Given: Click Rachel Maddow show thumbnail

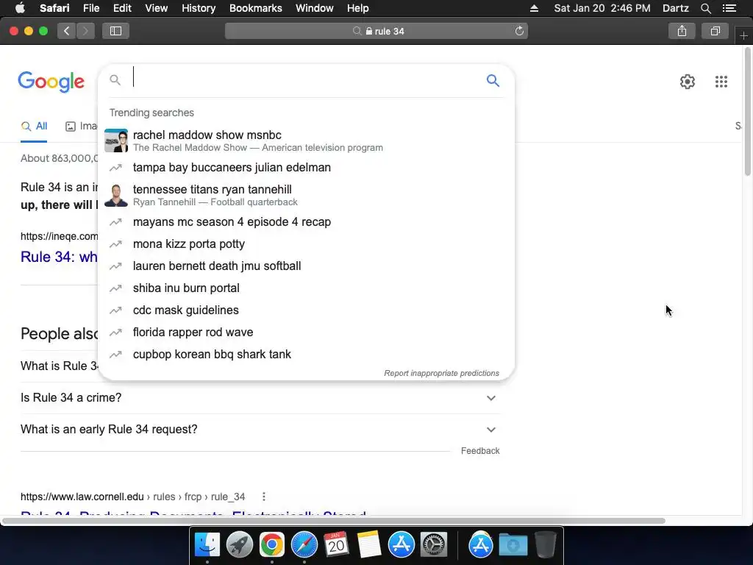Looking at the screenshot, I should click(x=116, y=141).
